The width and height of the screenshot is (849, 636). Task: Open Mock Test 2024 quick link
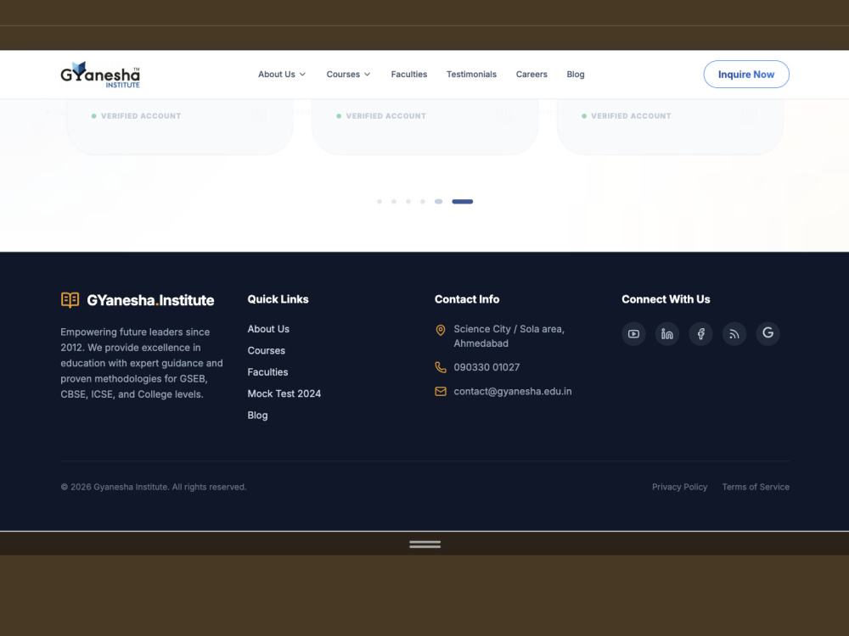pyautogui.click(x=284, y=393)
